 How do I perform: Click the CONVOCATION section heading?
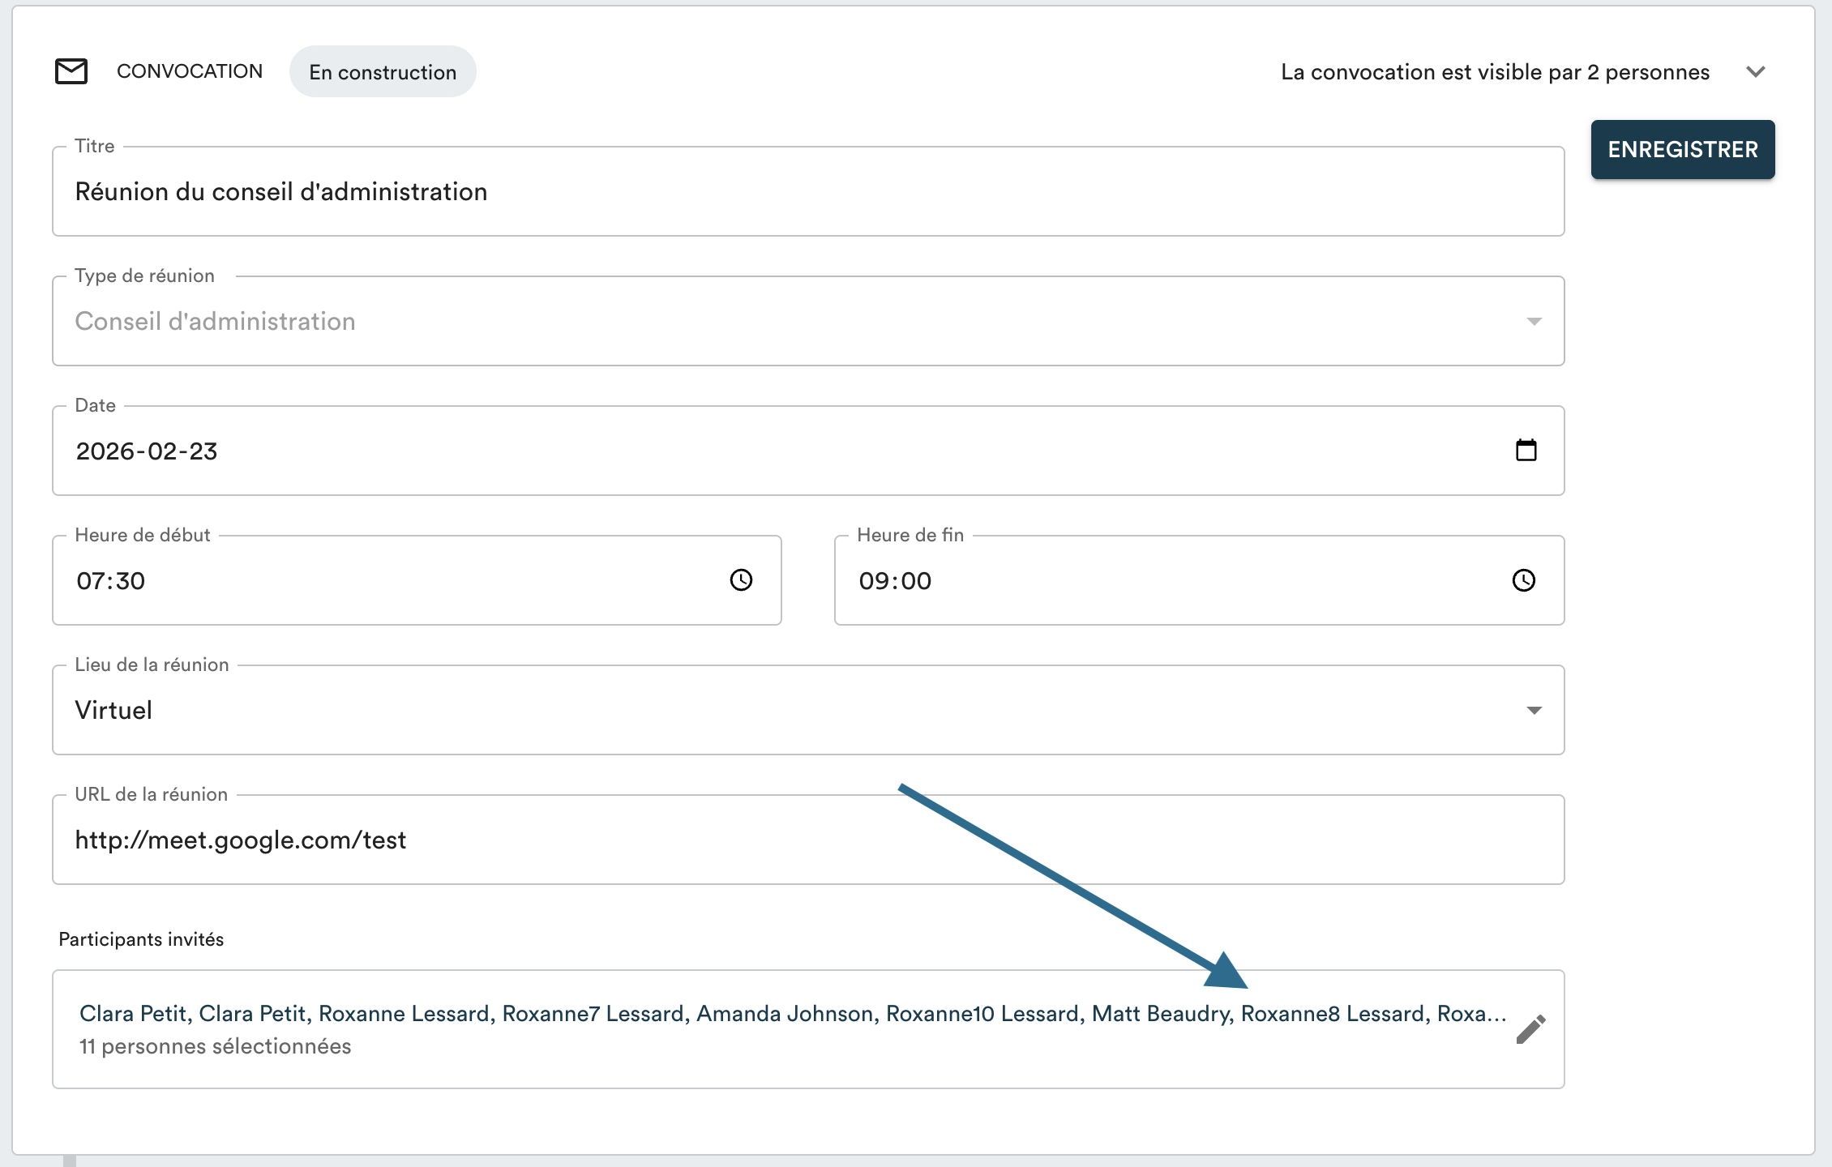pyautogui.click(x=190, y=71)
